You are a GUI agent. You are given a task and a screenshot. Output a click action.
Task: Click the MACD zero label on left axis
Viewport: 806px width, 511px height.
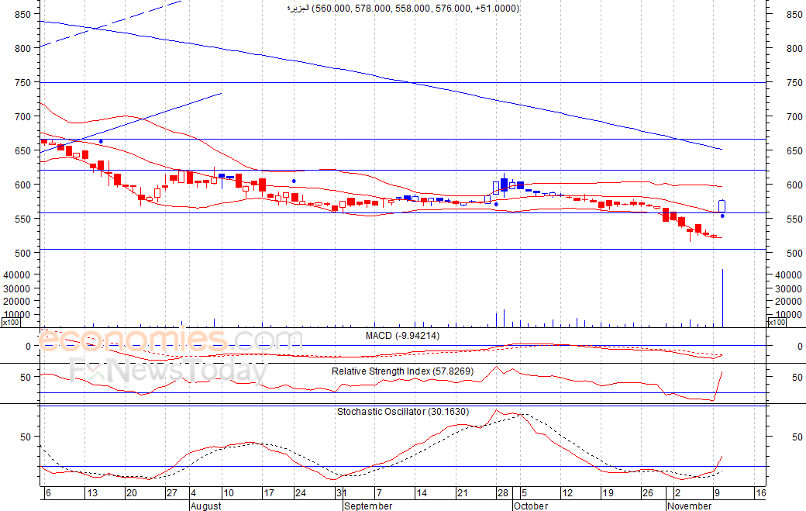point(28,346)
